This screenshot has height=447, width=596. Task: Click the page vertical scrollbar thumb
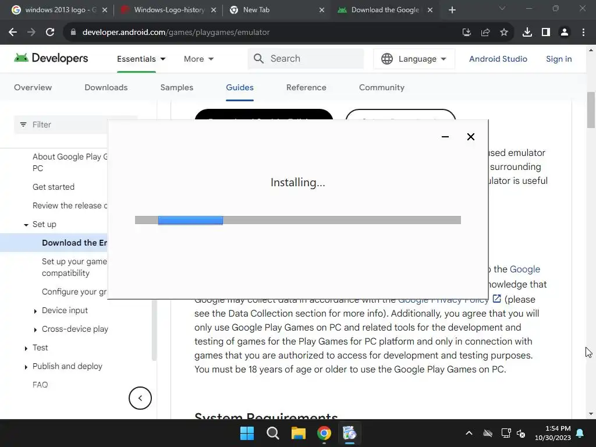tap(591, 110)
